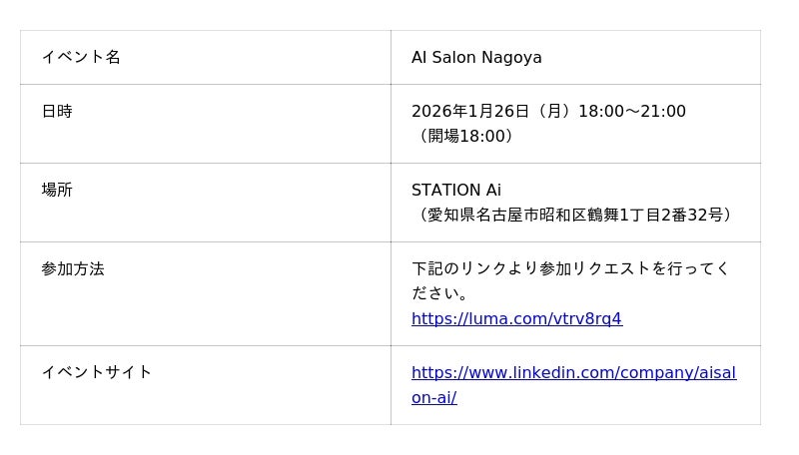The height and width of the screenshot is (455, 799).
Task: Click the weekday text（月）
Action: pos(553,112)
